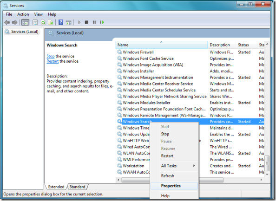Viewport: 276px width, 201px height.
Task: Switch to the Extended tab
Action: [x=56, y=187]
